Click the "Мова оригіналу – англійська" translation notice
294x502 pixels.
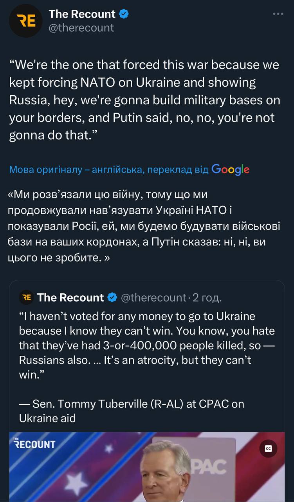coord(108,169)
